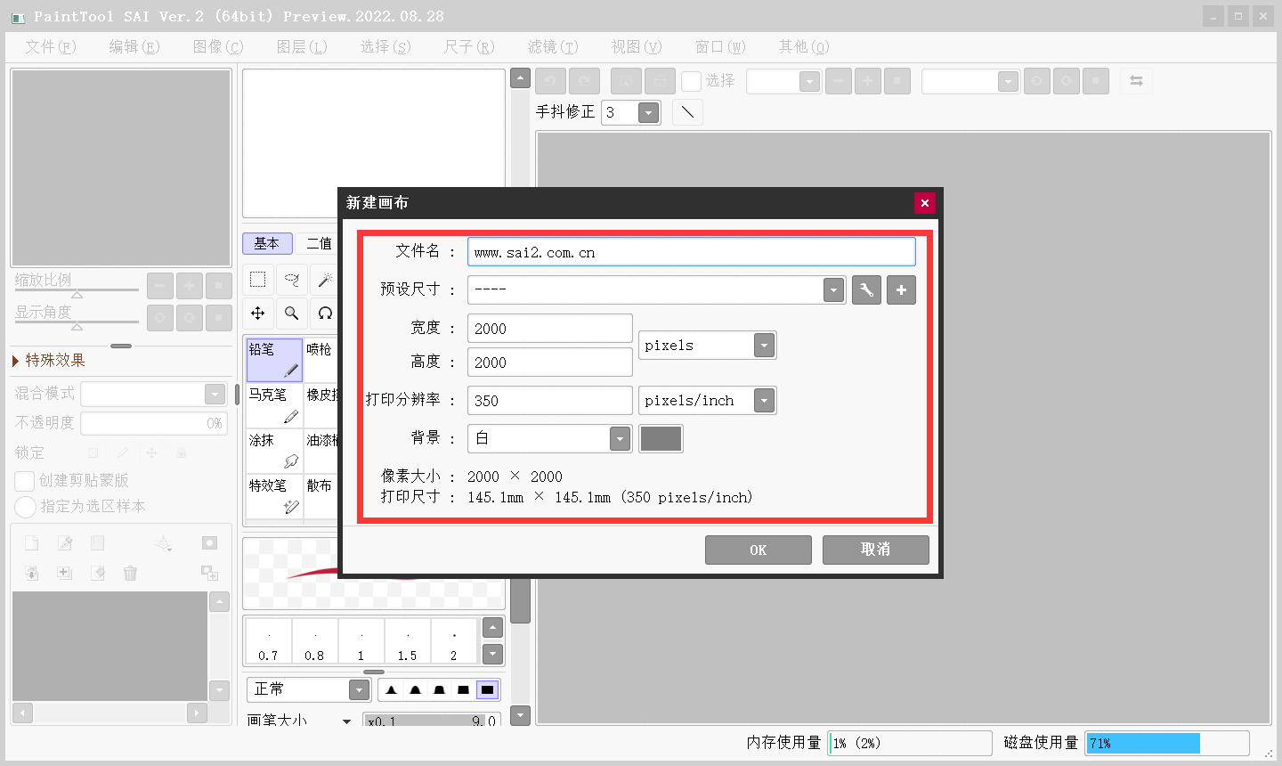
Task: Click the 宽度 width input field
Action: (550, 329)
